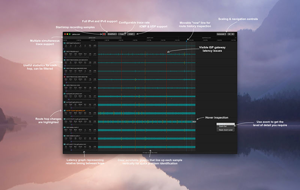
Task: Click the blue now-line marker on timeline
Action: tap(186, 41)
